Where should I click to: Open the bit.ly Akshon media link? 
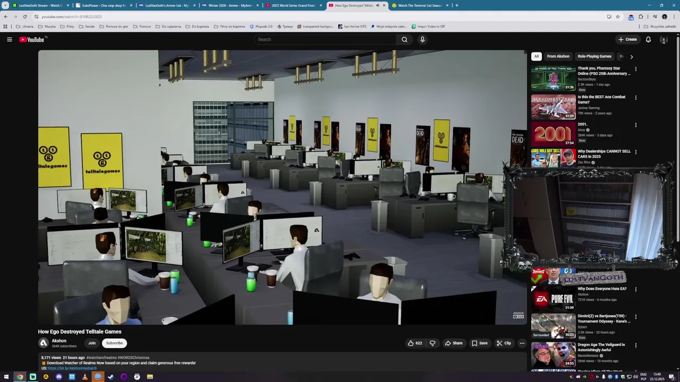(72, 368)
